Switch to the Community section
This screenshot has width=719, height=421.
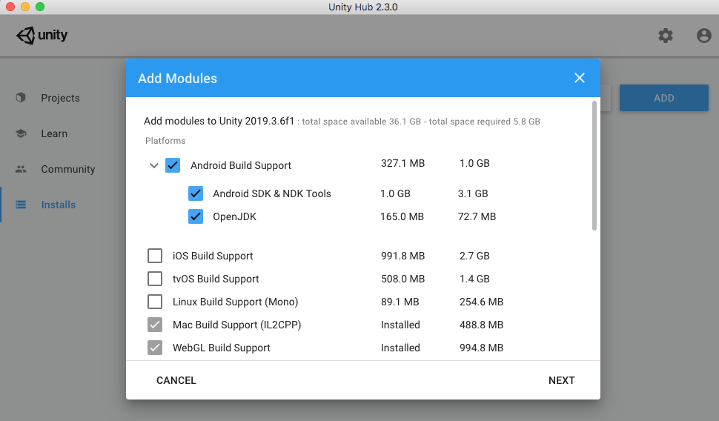point(67,169)
